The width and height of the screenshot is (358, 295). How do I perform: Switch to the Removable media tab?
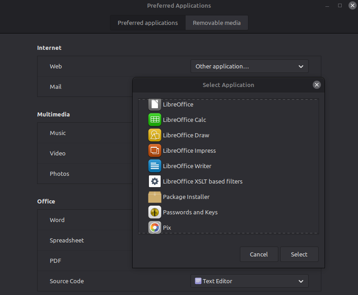(217, 23)
